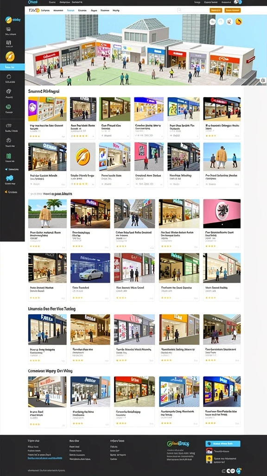Viewport: 267px width, 476px height.
Task: Click the blue button in the footer
Action: (x=223, y=443)
